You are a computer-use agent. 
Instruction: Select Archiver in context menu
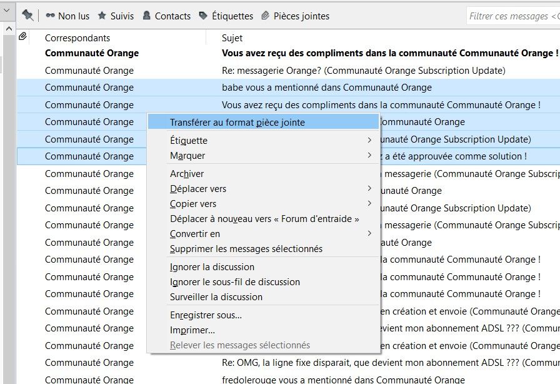(x=187, y=174)
